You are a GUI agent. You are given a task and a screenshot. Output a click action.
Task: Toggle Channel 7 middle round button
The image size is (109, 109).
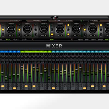click(101, 30)
